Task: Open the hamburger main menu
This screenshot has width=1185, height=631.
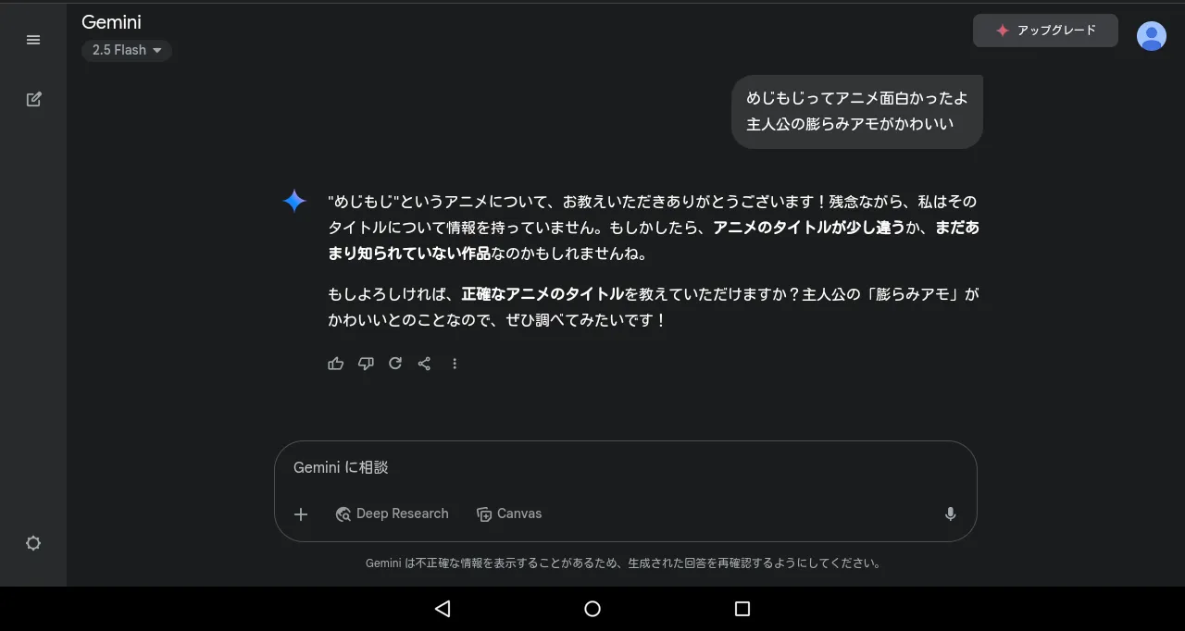Action: coord(33,40)
